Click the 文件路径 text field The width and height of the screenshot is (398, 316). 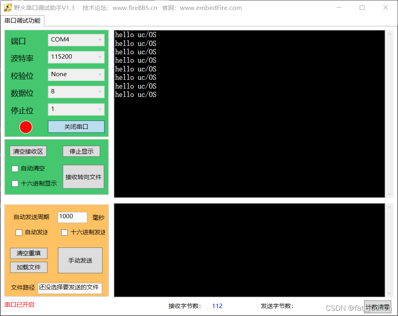70,288
